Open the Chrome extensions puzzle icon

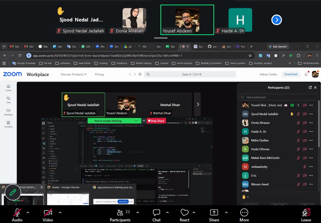298,56
